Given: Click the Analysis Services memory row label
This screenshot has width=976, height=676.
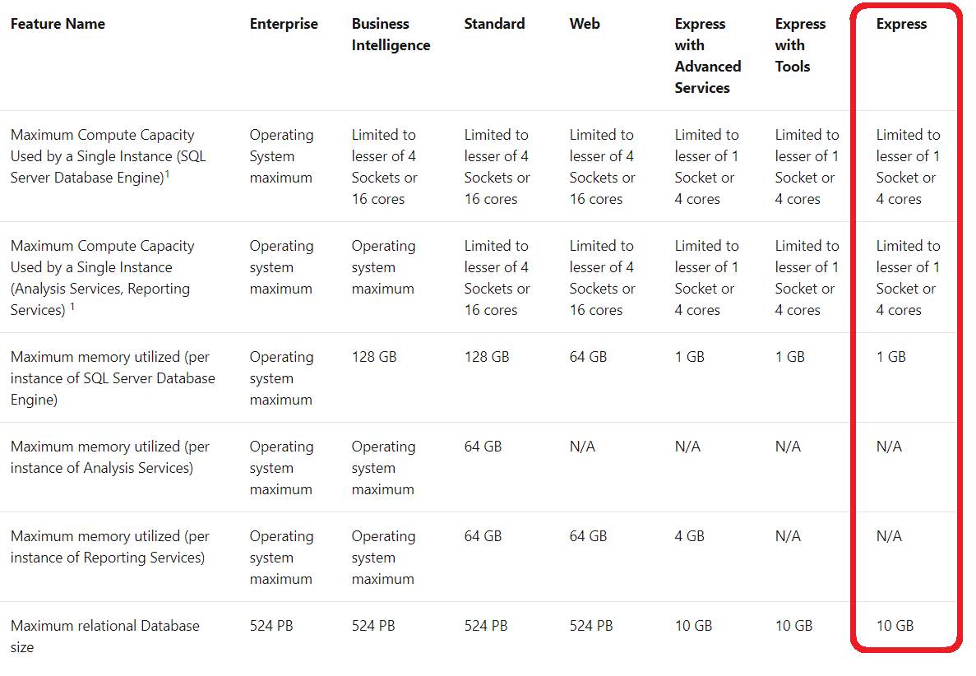Looking at the screenshot, I should (x=110, y=457).
